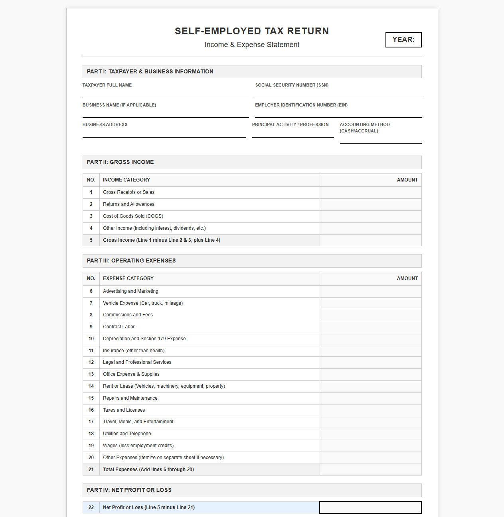The width and height of the screenshot is (504, 517).
Task: Select the Principal Activity / Profession field
Action: 293,133
